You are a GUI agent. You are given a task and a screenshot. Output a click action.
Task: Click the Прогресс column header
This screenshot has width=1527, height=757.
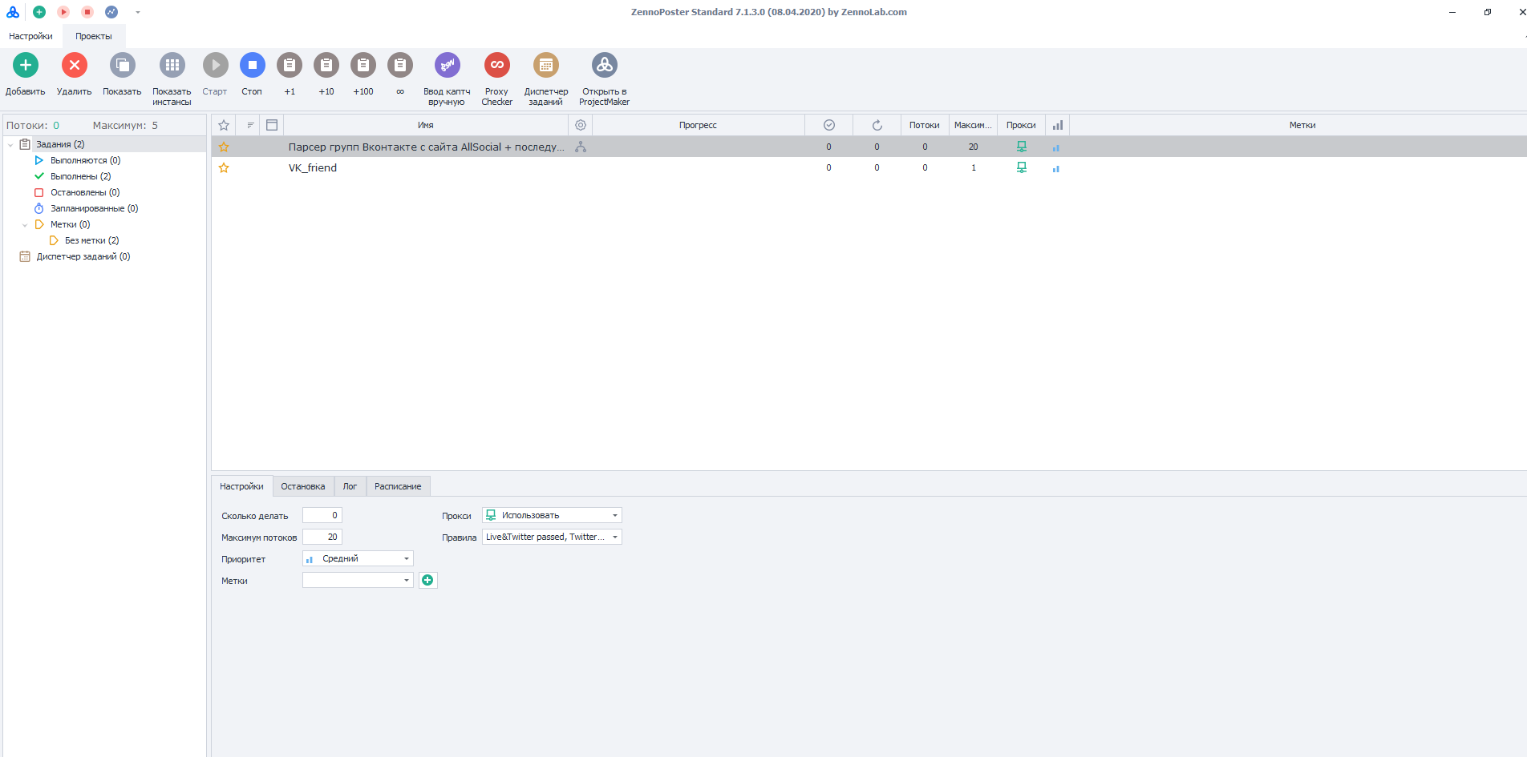coord(698,125)
